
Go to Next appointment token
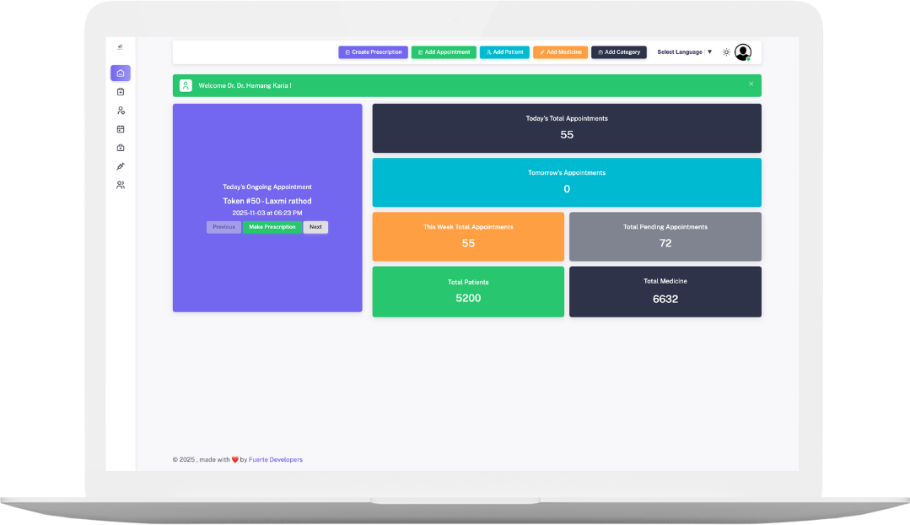(315, 227)
